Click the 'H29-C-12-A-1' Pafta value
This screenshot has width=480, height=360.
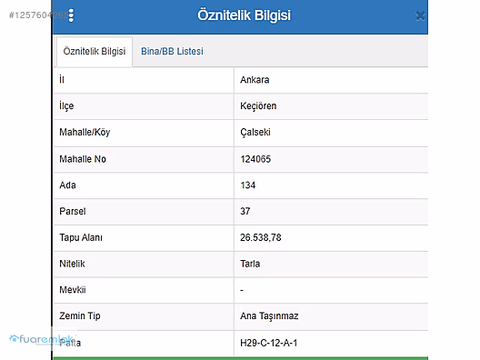(x=269, y=343)
